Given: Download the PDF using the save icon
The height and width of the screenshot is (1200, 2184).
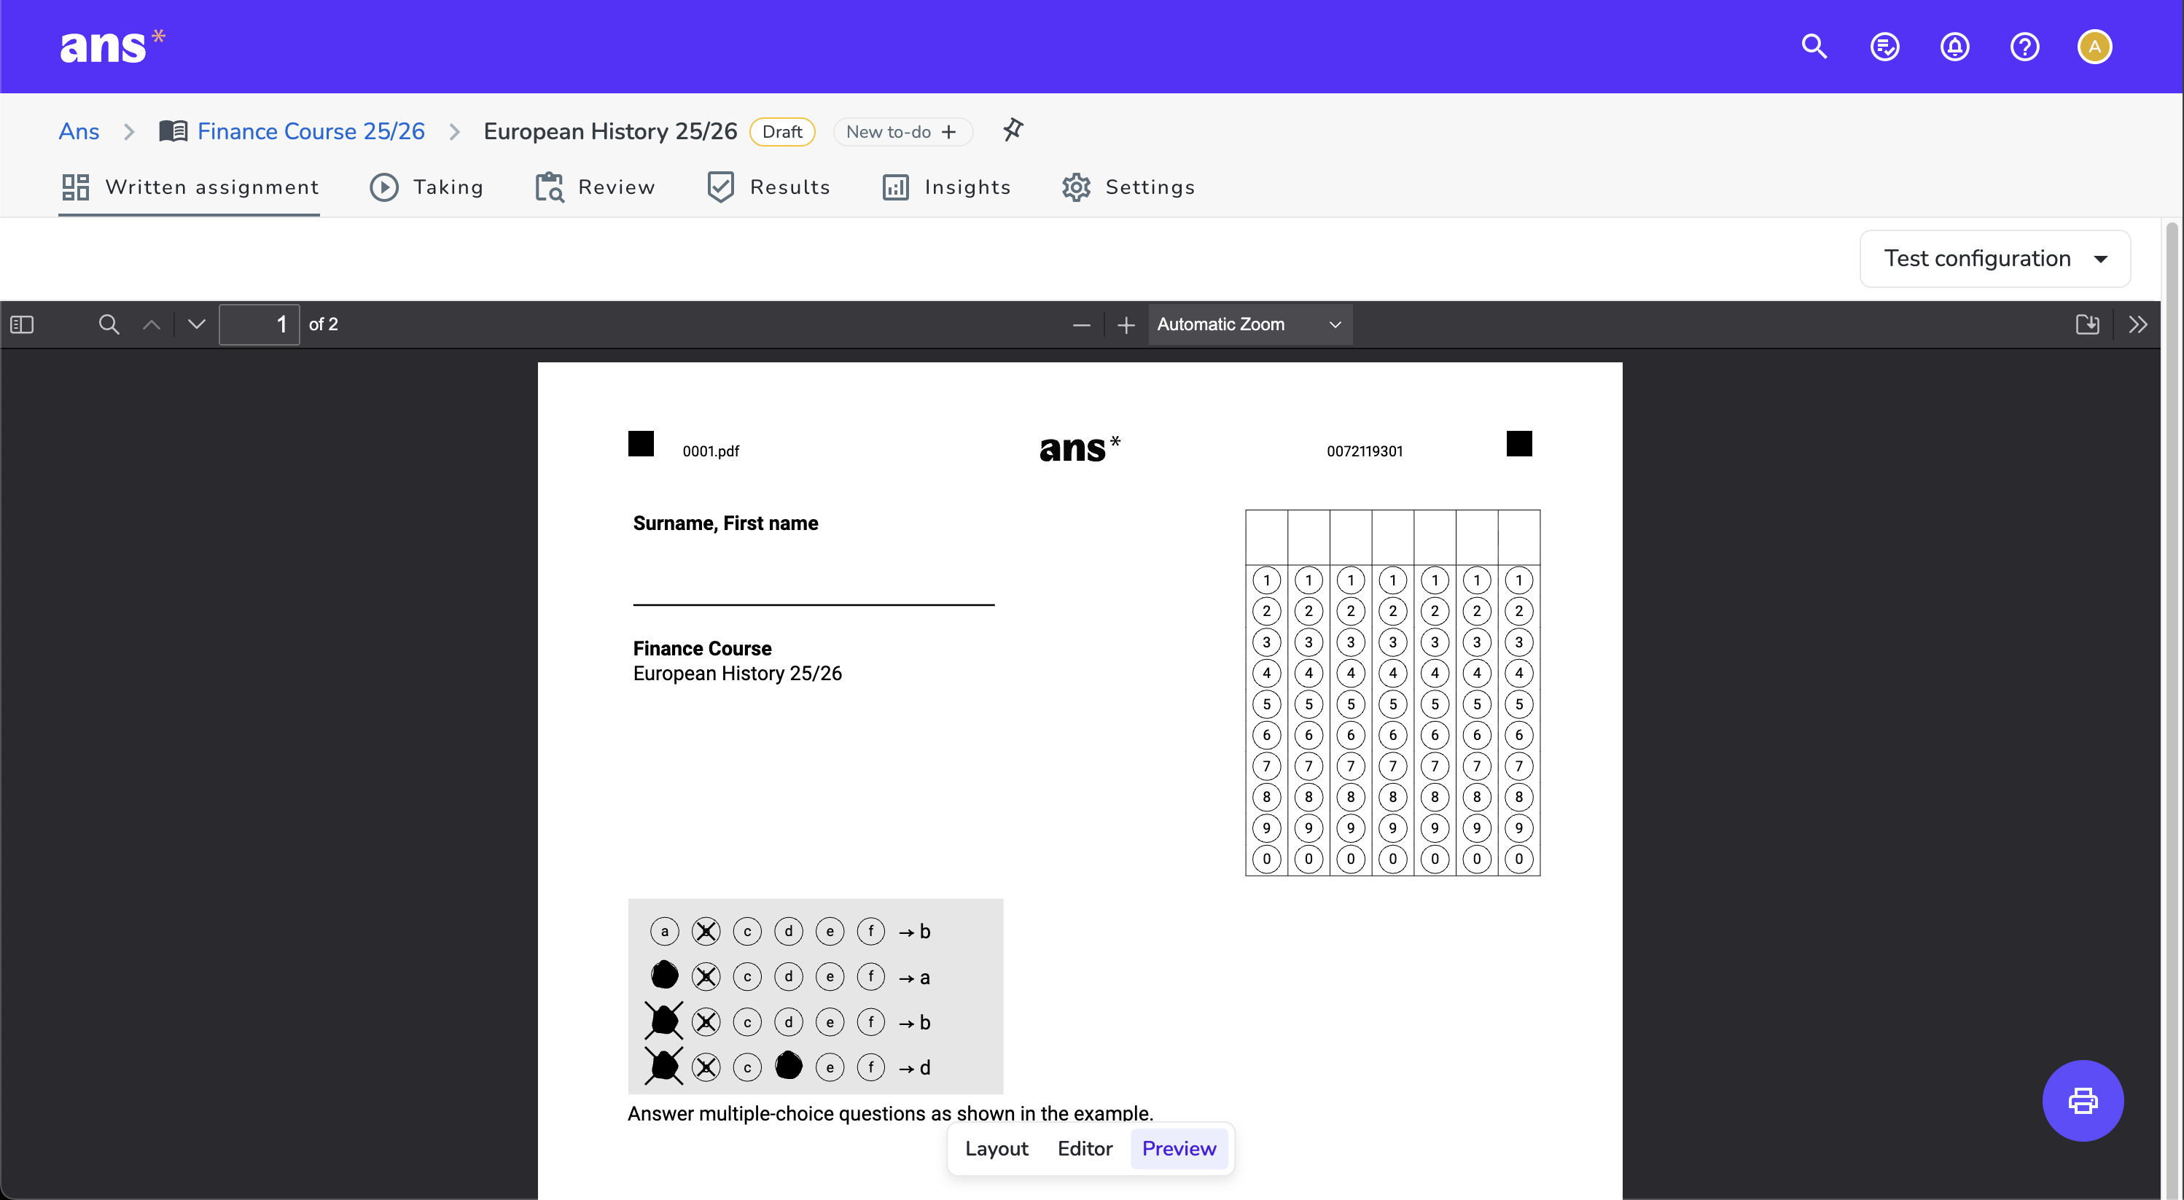Looking at the screenshot, I should pos(2087,325).
